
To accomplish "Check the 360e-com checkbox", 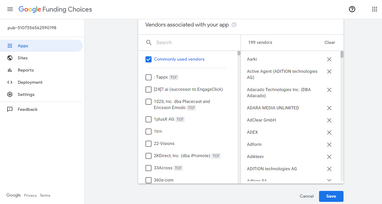I will coord(149,180).
